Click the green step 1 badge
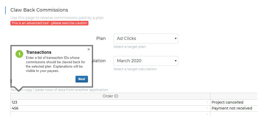 point(19,54)
